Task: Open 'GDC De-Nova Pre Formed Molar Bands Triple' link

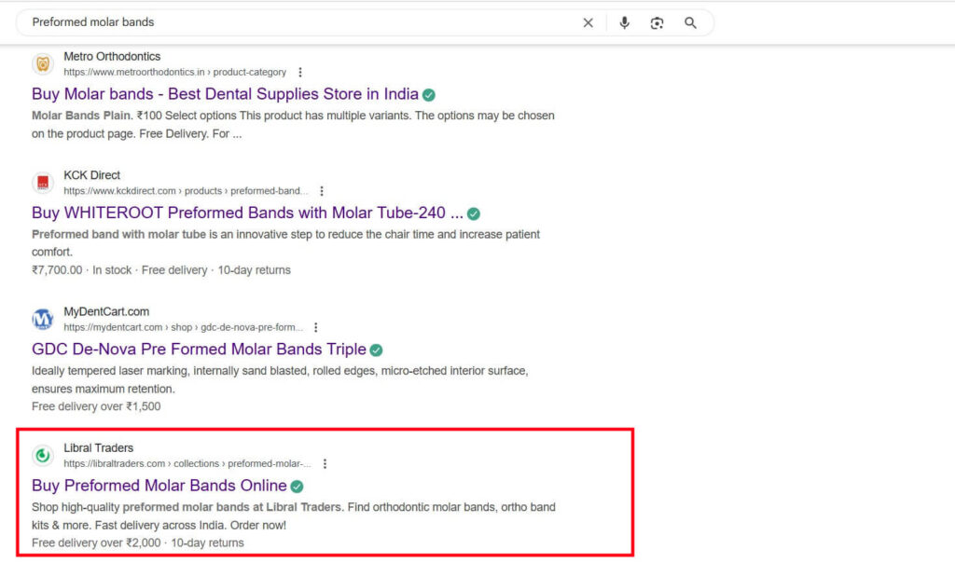Action: click(x=199, y=349)
